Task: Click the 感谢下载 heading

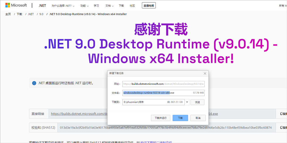Action: (161, 30)
